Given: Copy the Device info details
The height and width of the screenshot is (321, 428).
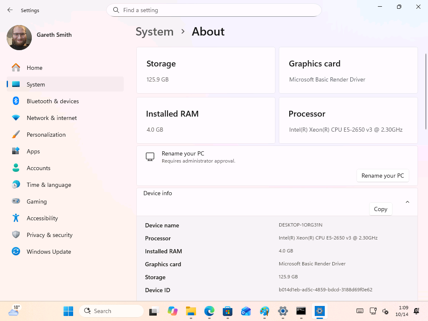Looking at the screenshot, I should (380, 209).
